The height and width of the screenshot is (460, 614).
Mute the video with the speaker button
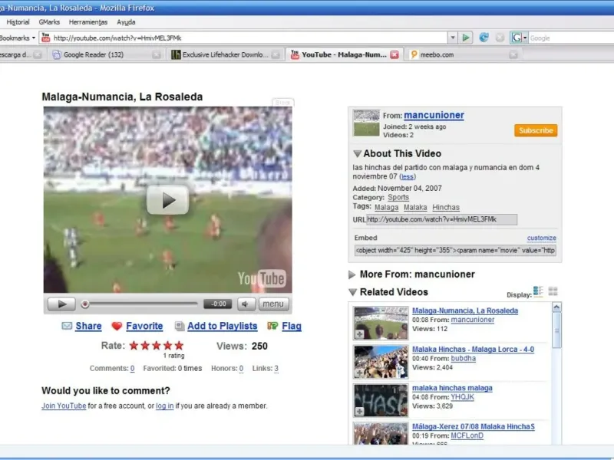coord(246,304)
